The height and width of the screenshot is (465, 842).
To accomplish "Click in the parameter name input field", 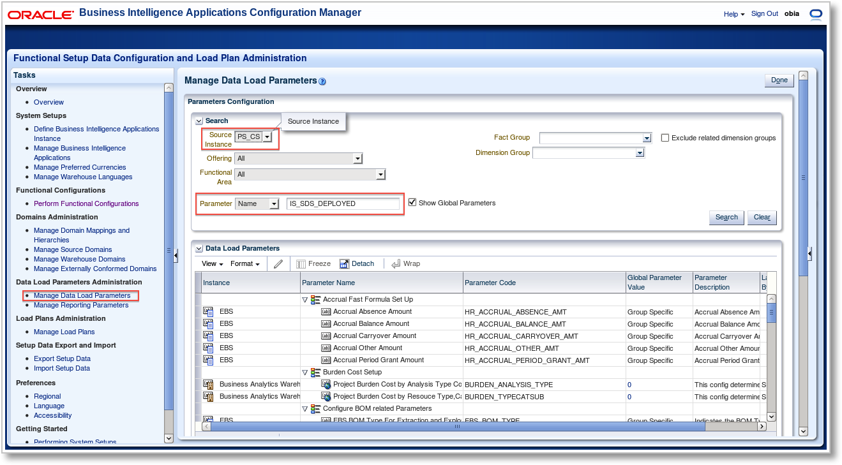I will (x=343, y=203).
